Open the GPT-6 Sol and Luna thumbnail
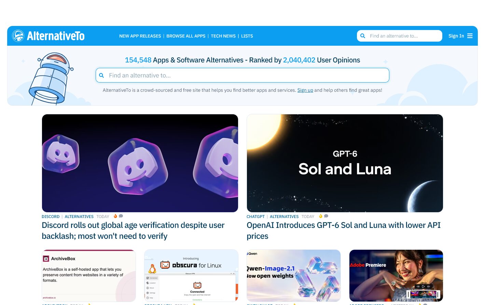Screen dimensions: 485x305 click(345, 163)
